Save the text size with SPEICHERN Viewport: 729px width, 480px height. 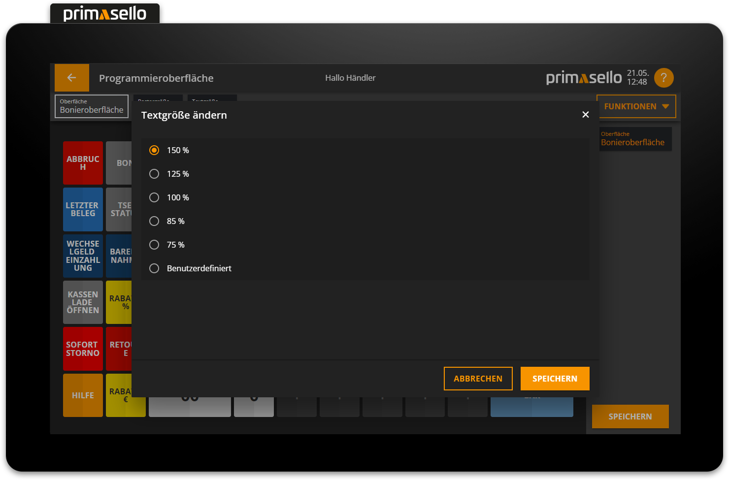point(555,378)
